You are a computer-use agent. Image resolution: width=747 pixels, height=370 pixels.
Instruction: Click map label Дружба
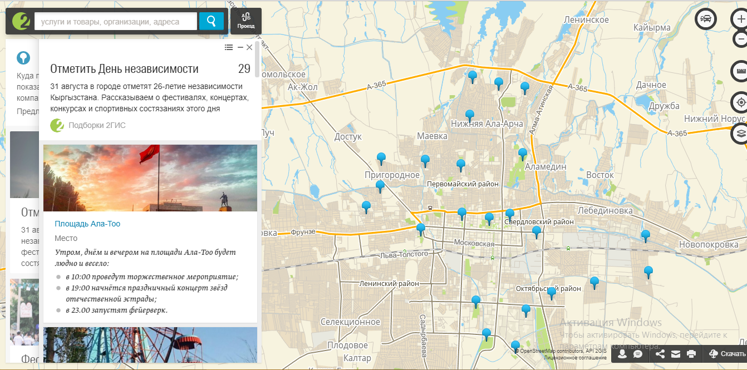pos(664,106)
